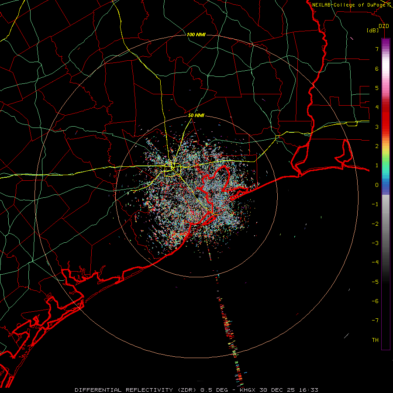Image resolution: width=393 pixels, height=393 pixels.
Task: Click the 5 dB colorbar label
Action: pyautogui.click(x=377, y=88)
